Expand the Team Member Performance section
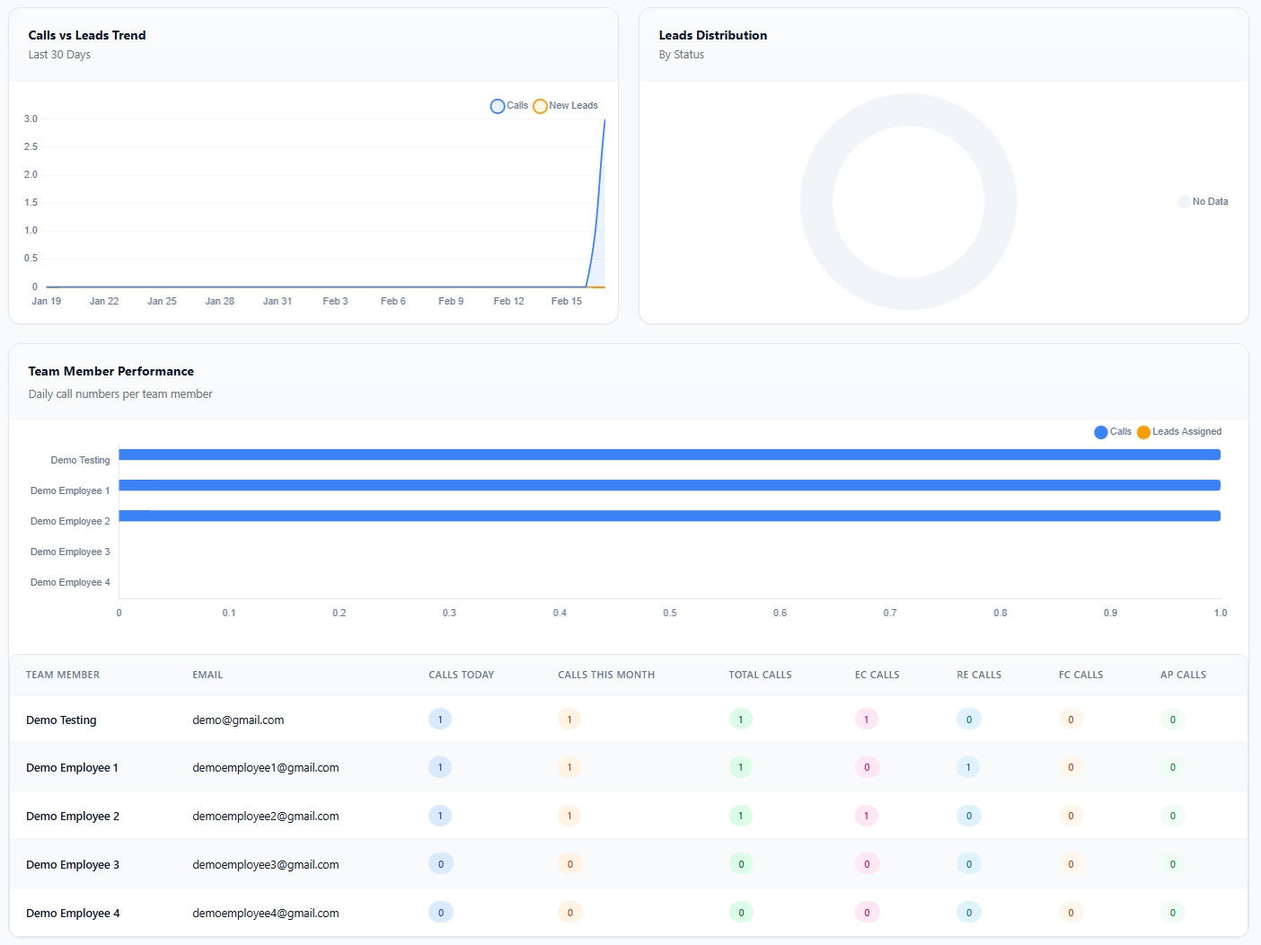Screen dimensions: 1261x945 (x=111, y=371)
